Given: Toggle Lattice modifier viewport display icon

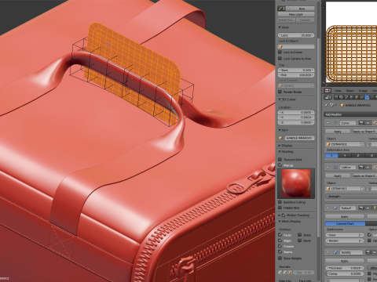Looking at the screenshot, I should coord(368,167).
